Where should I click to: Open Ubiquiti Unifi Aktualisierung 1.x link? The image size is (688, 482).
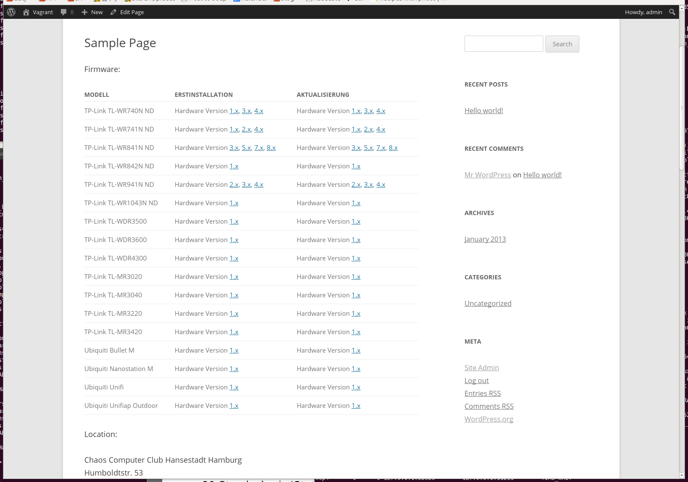coord(356,387)
